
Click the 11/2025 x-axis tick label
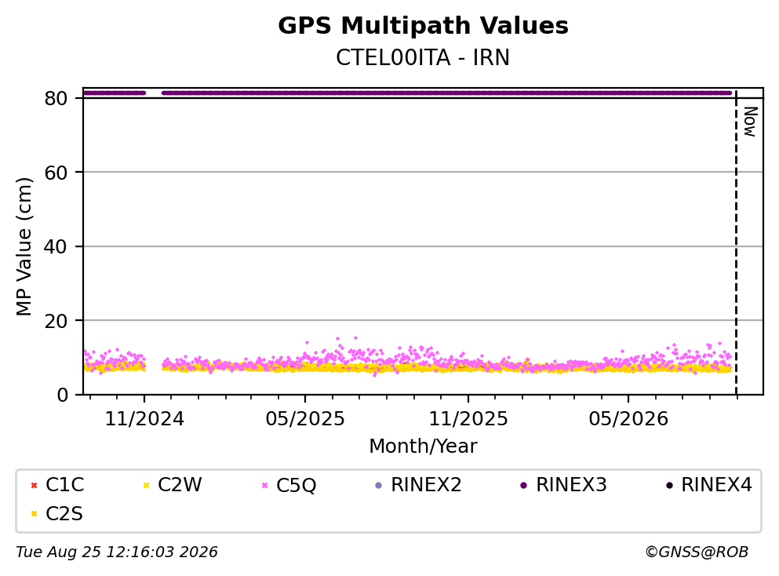[x=468, y=419]
